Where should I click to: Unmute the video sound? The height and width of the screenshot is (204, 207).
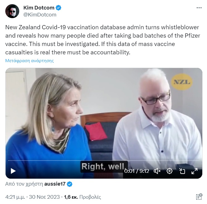(x=157, y=171)
